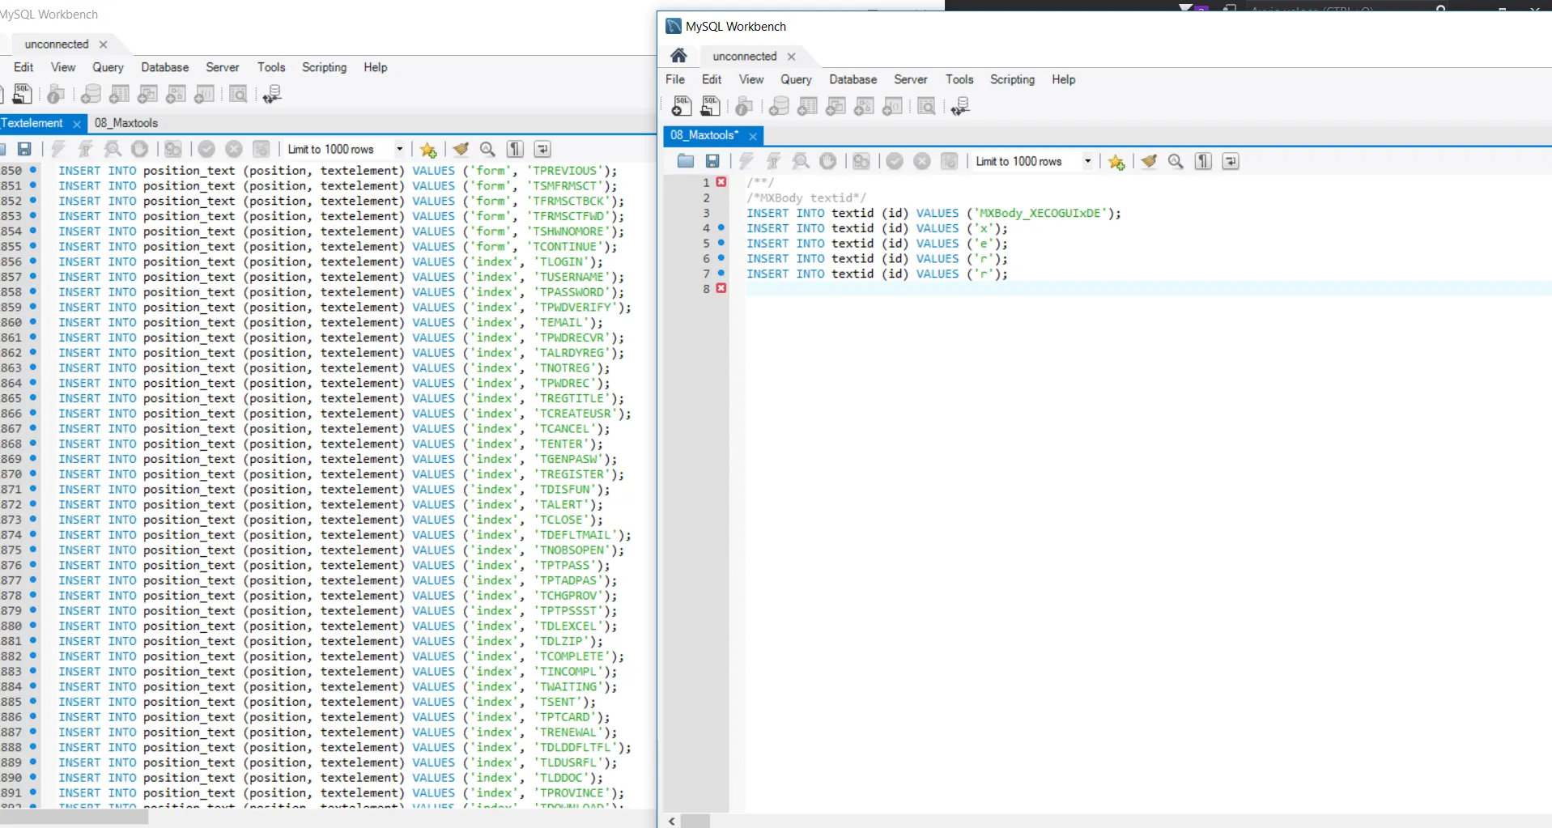Open the File menu in front window
Image resolution: width=1552 pixels, height=828 pixels.
[675, 79]
